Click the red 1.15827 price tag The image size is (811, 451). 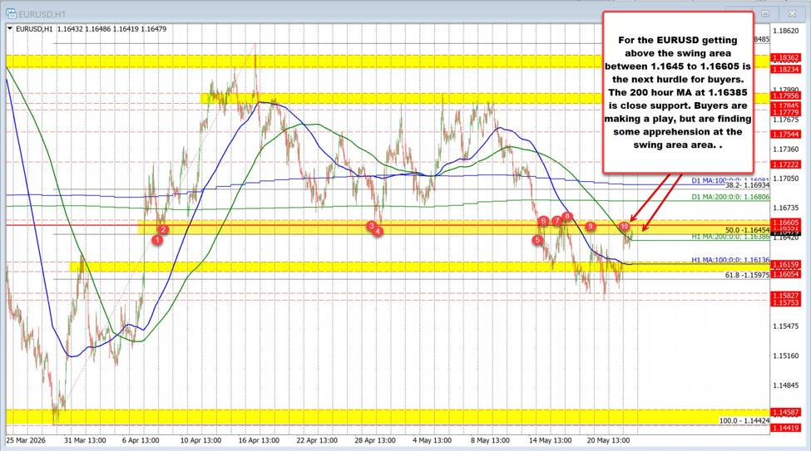tap(786, 296)
